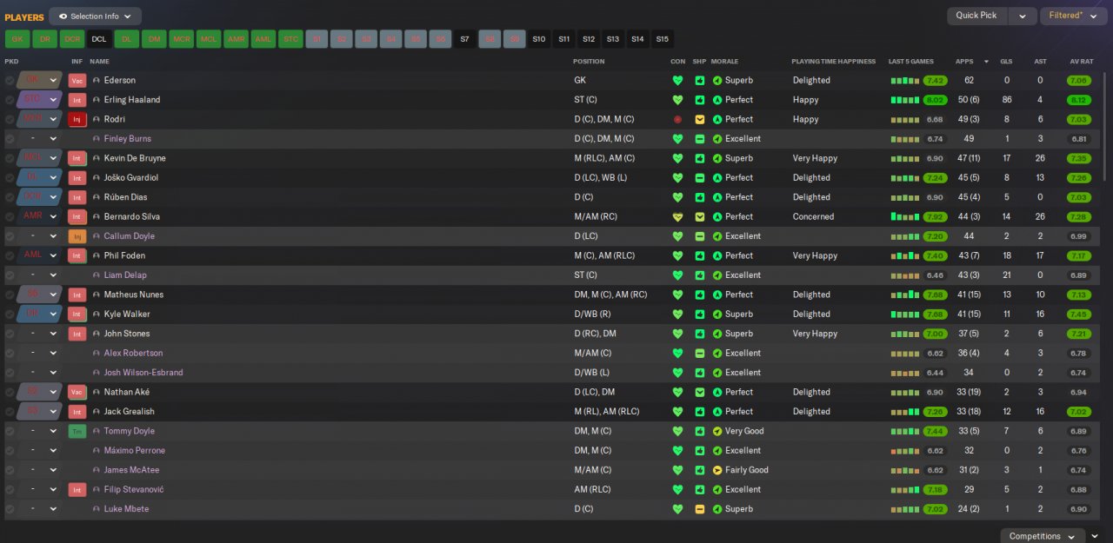1113x543 pixels.
Task: Click the profile icon beside Ederson
Action: click(97, 80)
